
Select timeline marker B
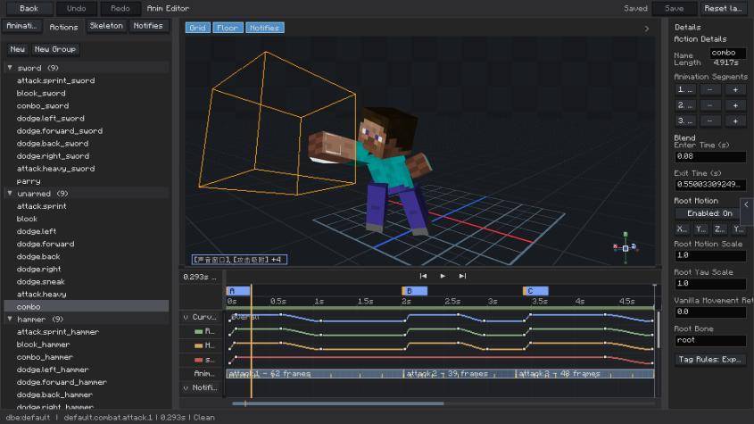point(415,291)
